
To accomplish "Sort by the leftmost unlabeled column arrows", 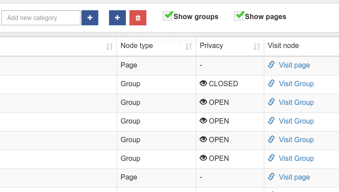I will [x=109, y=46].
